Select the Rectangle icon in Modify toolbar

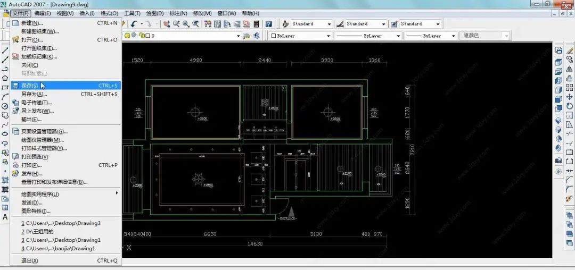click(569, 152)
